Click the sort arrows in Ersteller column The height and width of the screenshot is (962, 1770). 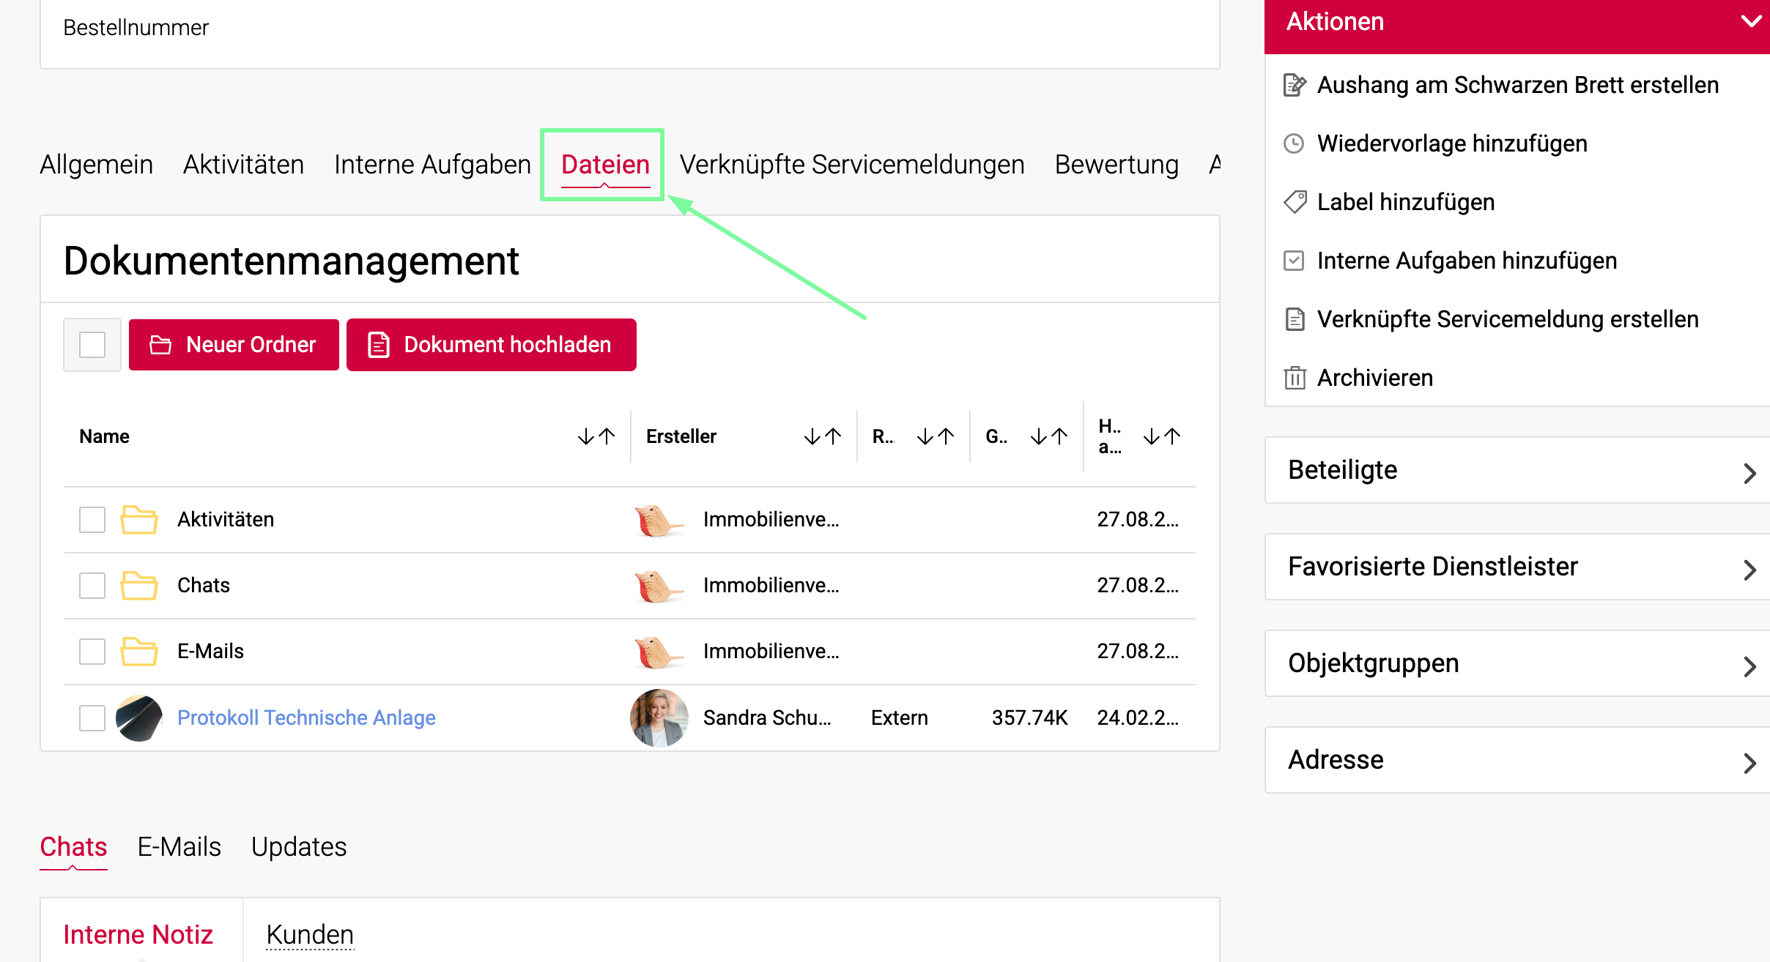(822, 437)
